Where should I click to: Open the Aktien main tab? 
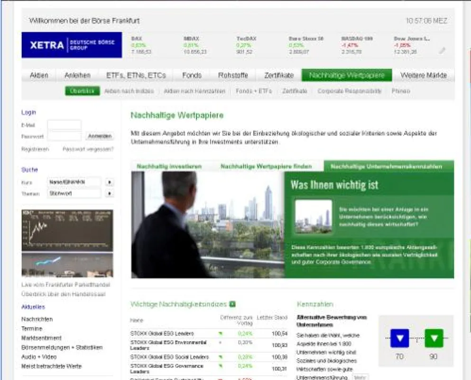[x=39, y=75]
